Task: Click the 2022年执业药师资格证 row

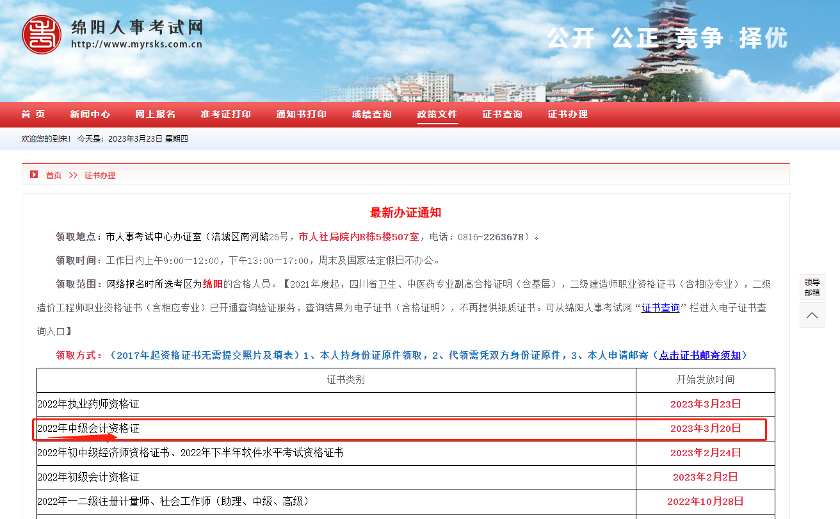Action: coord(88,404)
